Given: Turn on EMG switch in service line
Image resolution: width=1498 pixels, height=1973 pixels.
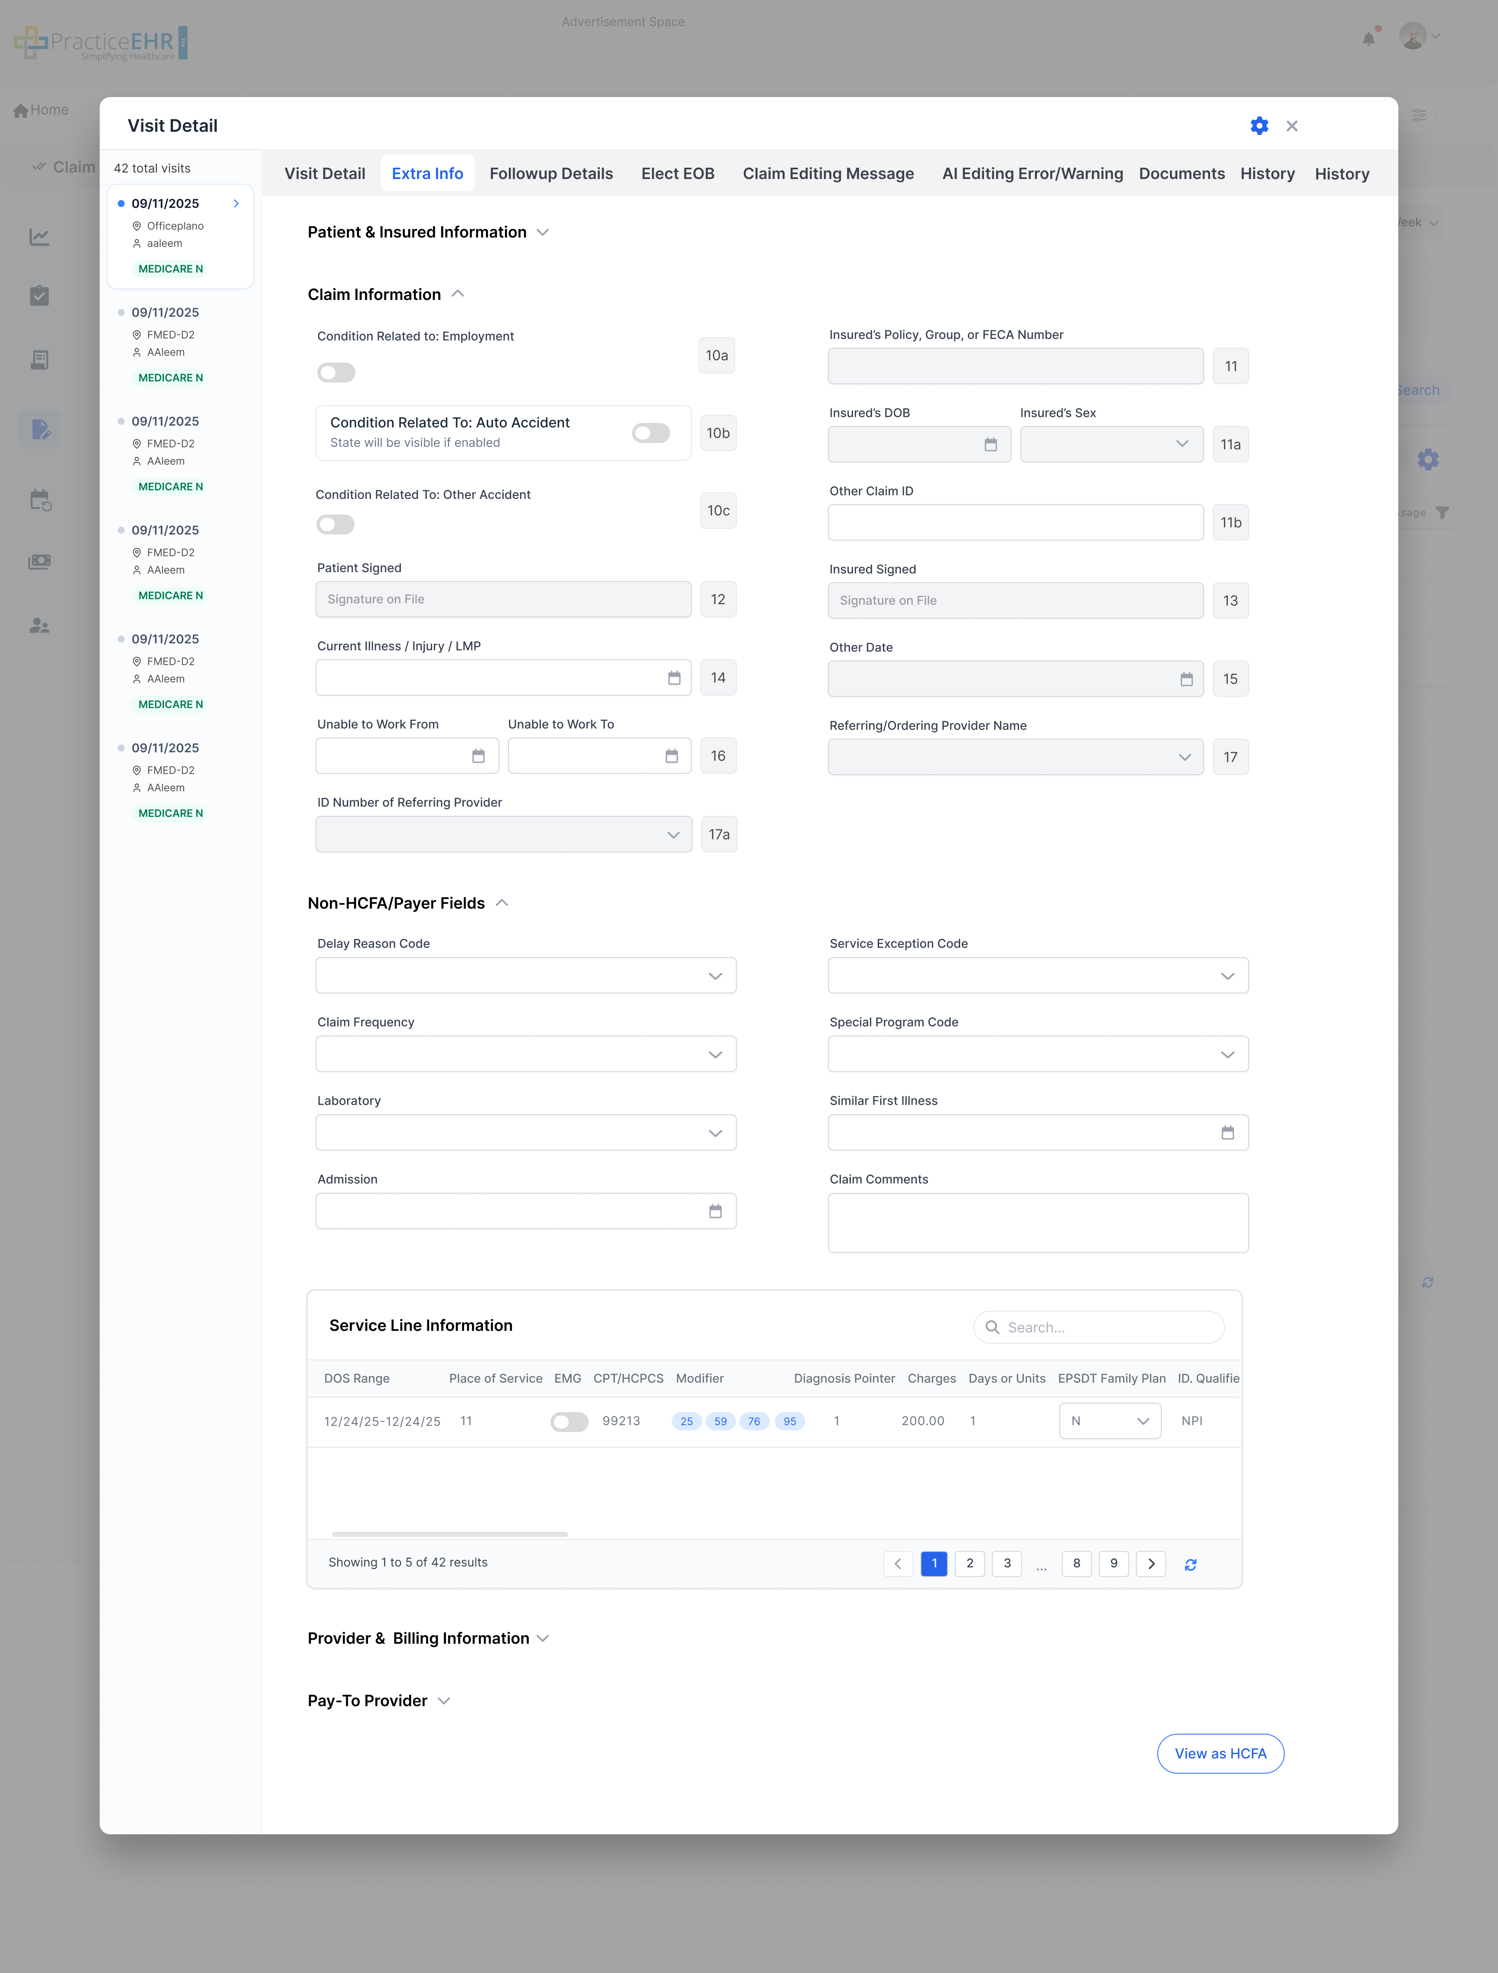Looking at the screenshot, I should pos(569,1422).
